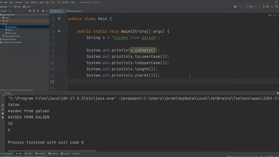Run the Main class from line 3 gutter

point(59,19)
